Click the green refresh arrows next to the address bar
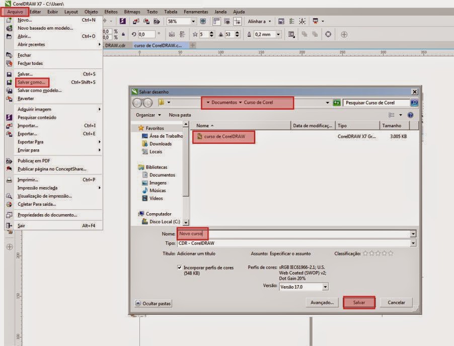 [337, 103]
